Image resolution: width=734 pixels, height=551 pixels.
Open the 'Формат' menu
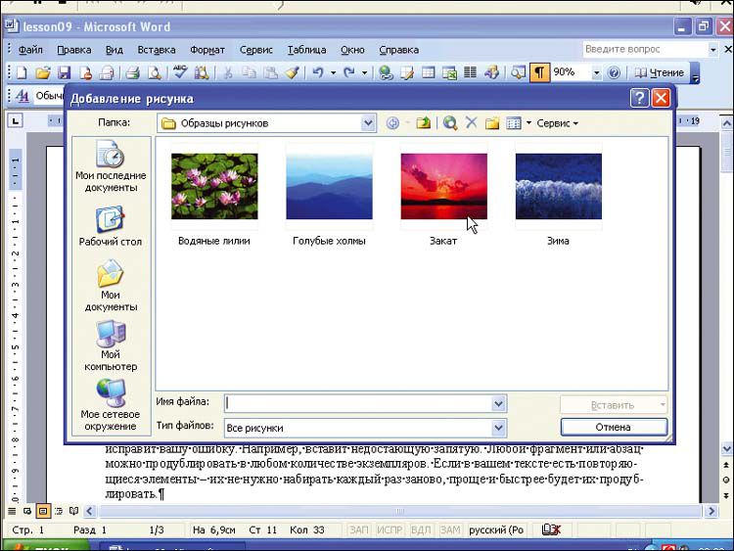pos(207,49)
